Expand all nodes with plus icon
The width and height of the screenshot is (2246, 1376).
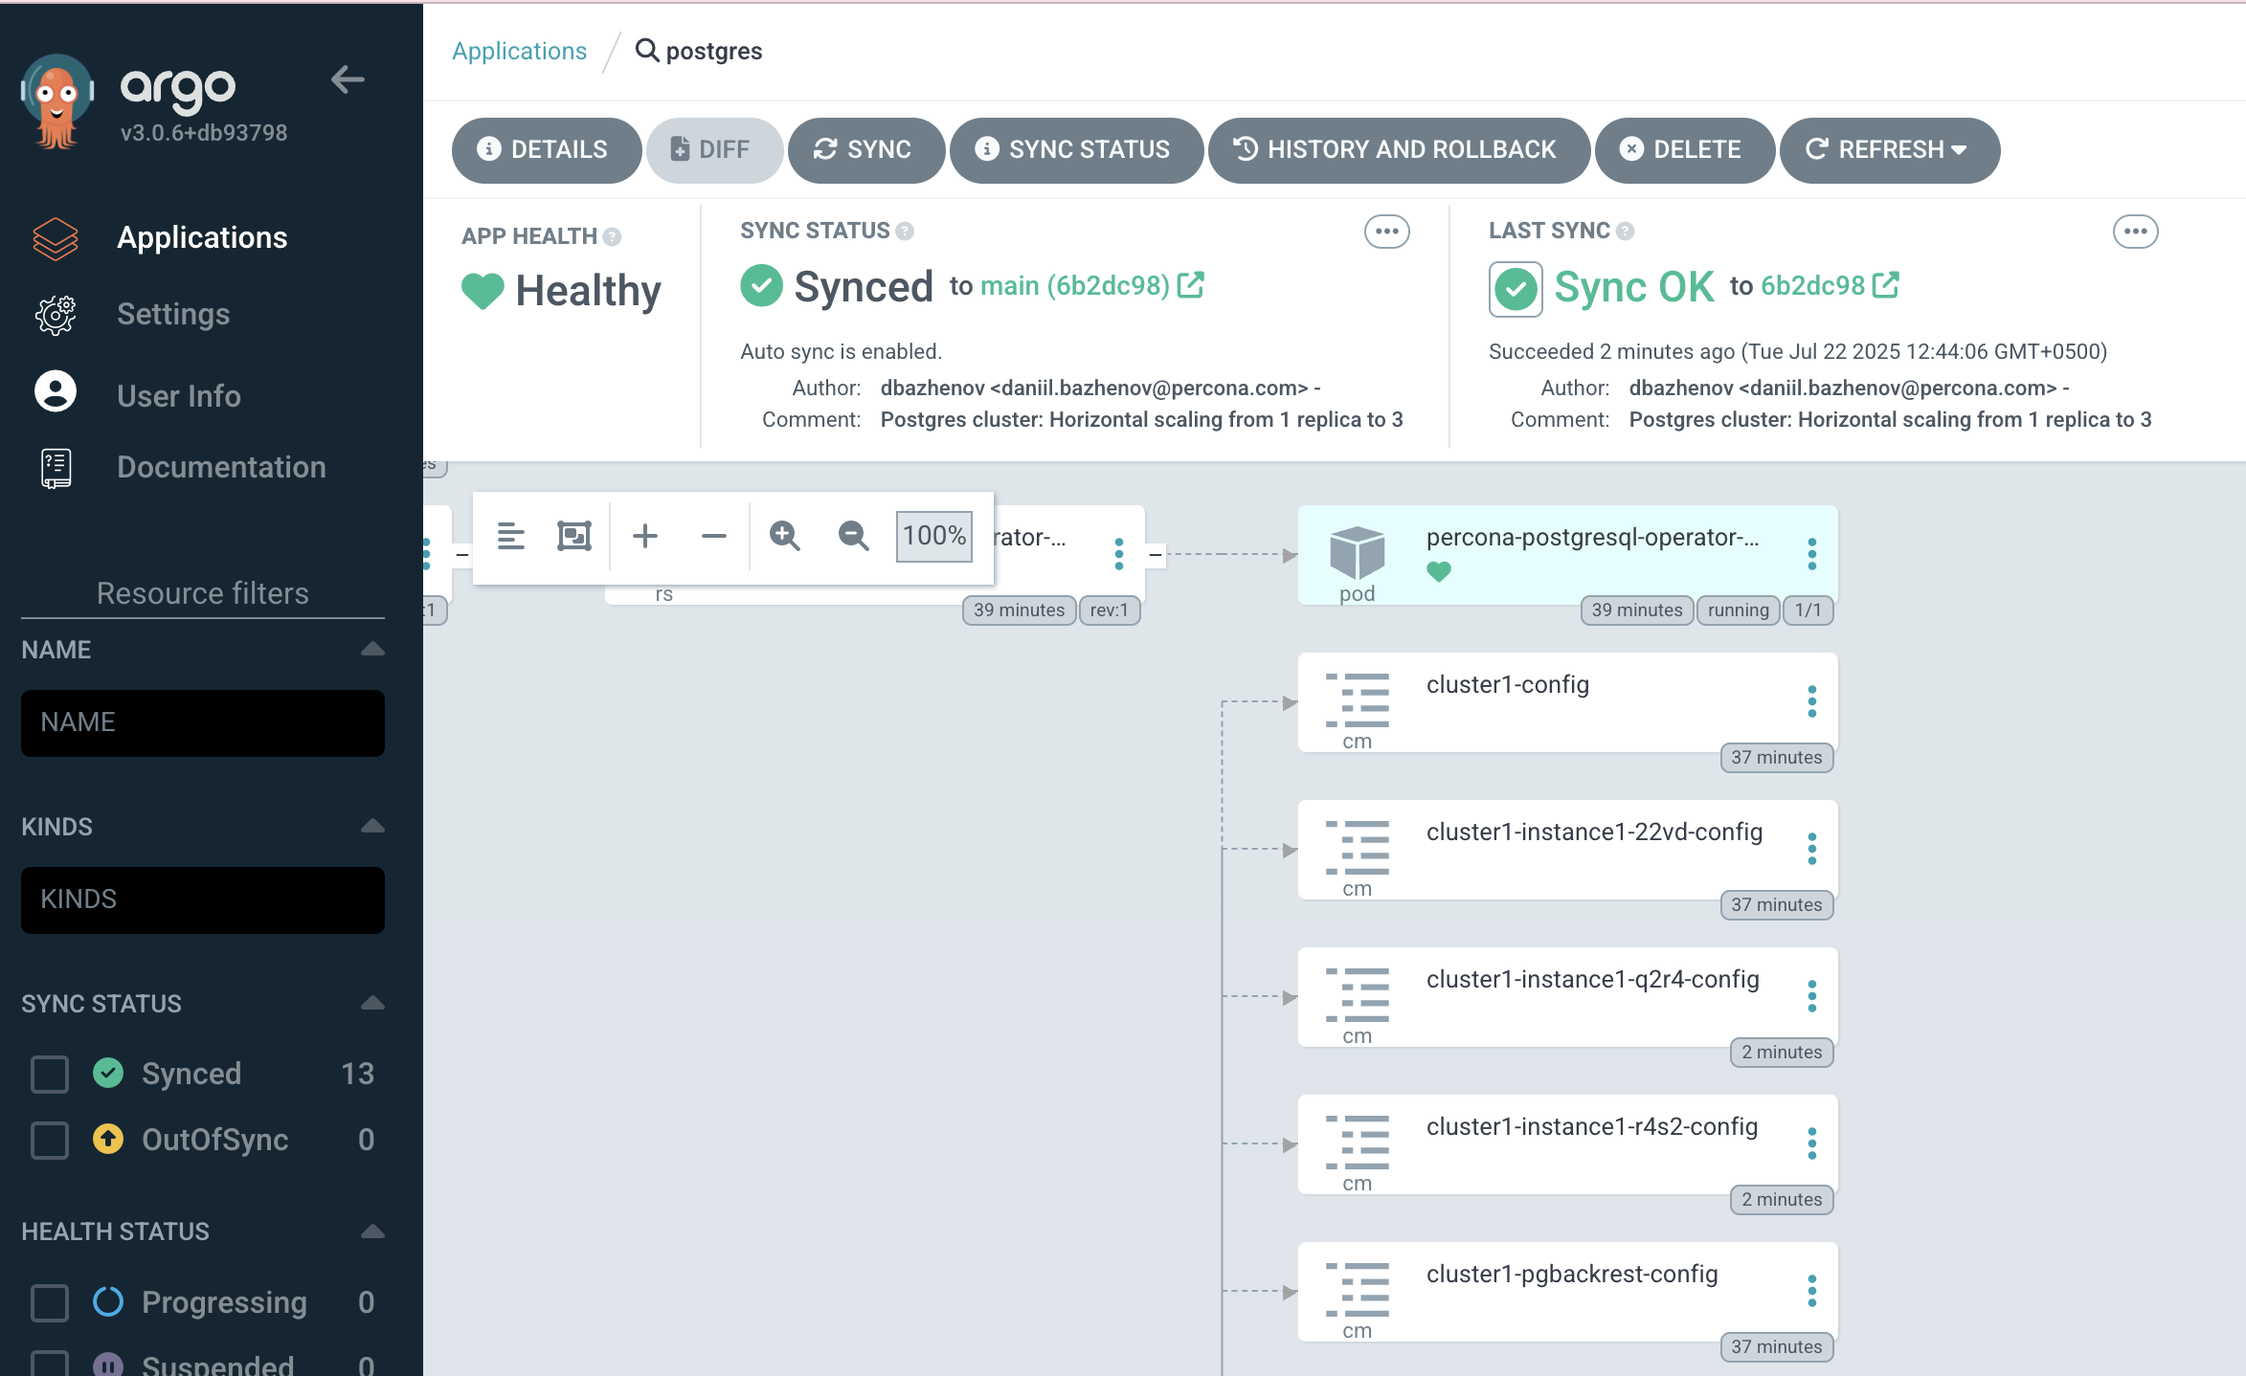[645, 536]
